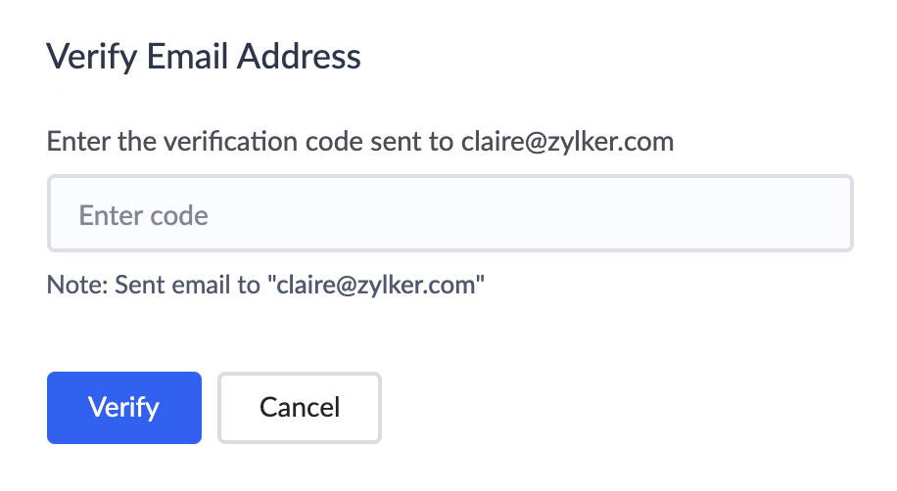Choose the white Cancel button
Image resolution: width=897 pixels, height=491 pixels.
pos(300,408)
